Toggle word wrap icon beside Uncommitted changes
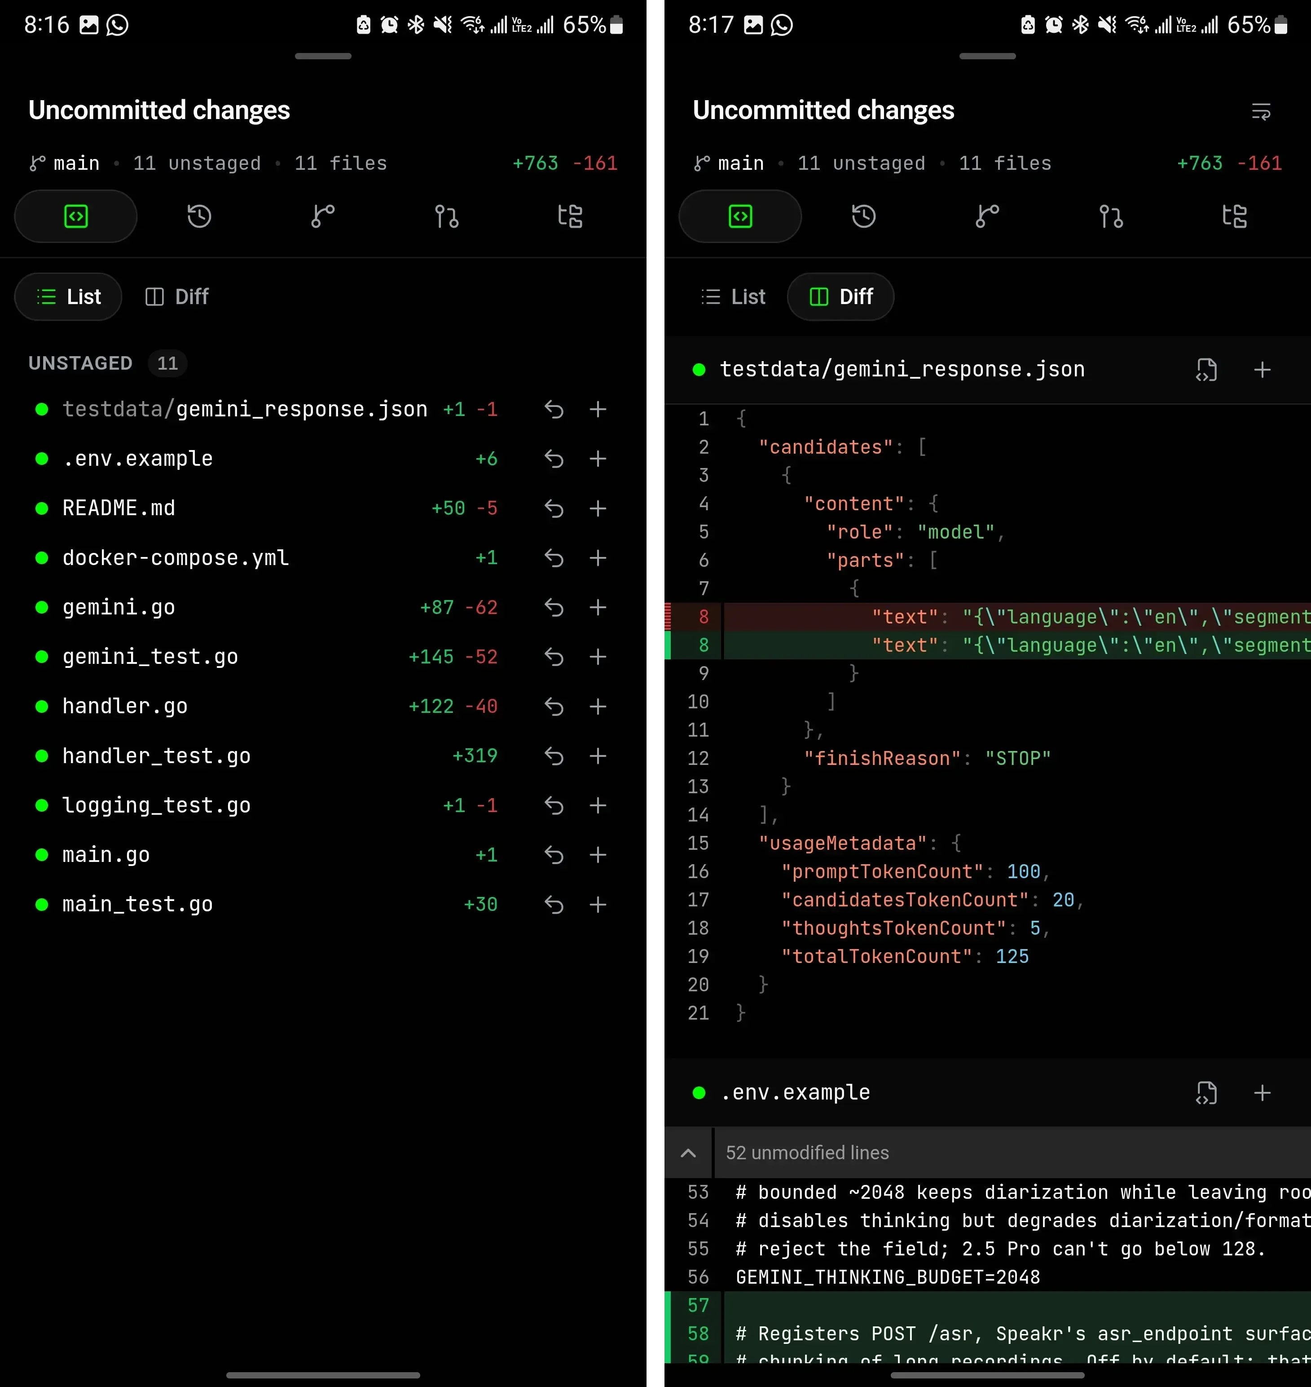Image resolution: width=1311 pixels, height=1387 pixels. 1261,111
